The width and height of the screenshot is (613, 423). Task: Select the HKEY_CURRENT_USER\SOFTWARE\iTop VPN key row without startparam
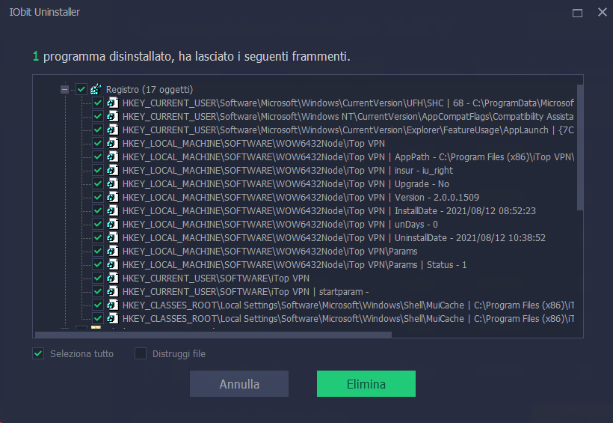click(216, 279)
